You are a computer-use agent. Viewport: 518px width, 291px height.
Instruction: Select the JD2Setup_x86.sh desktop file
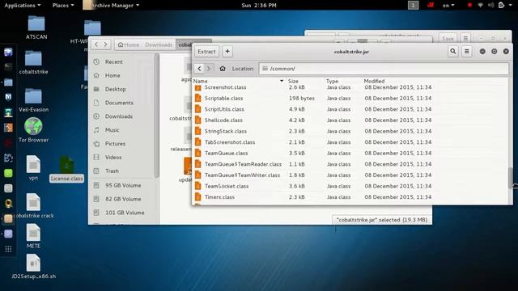(33, 267)
